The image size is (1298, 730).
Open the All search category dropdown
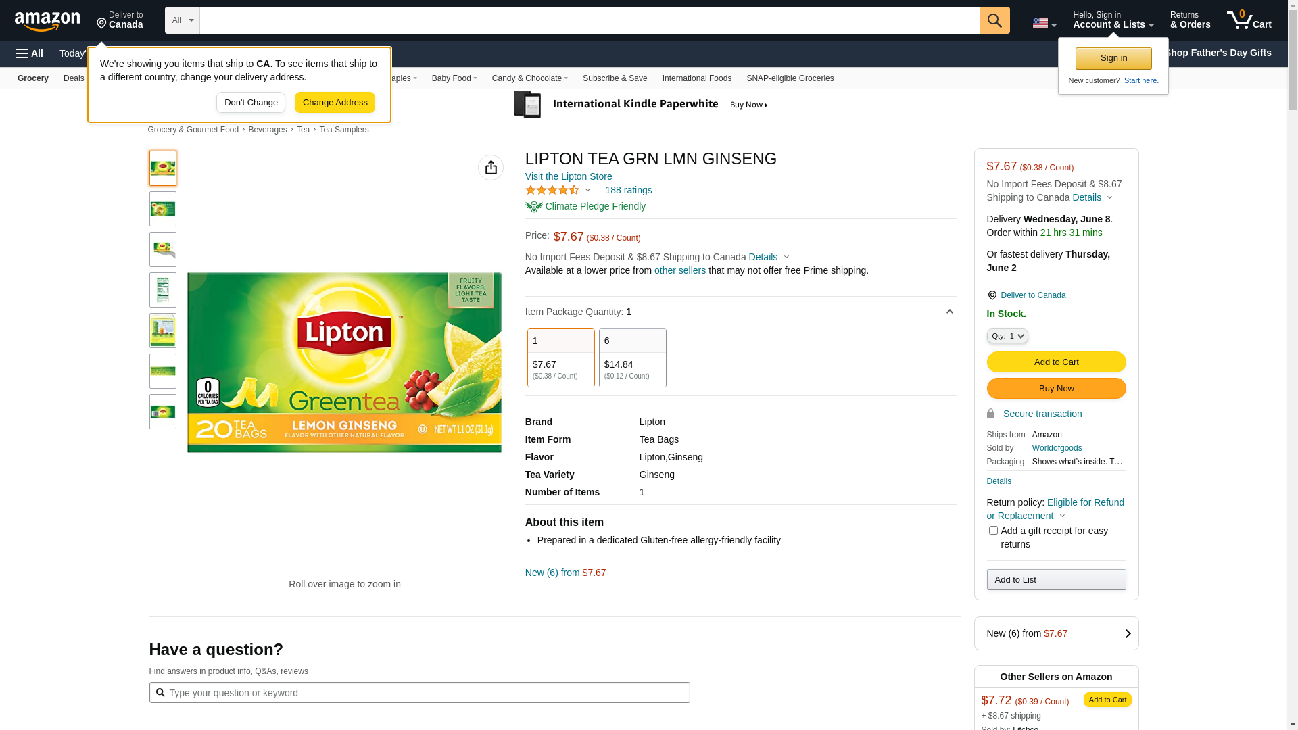coord(183,20)
